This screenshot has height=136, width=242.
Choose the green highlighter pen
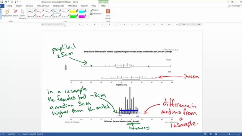pyautogui.click(x=74, y=16)
